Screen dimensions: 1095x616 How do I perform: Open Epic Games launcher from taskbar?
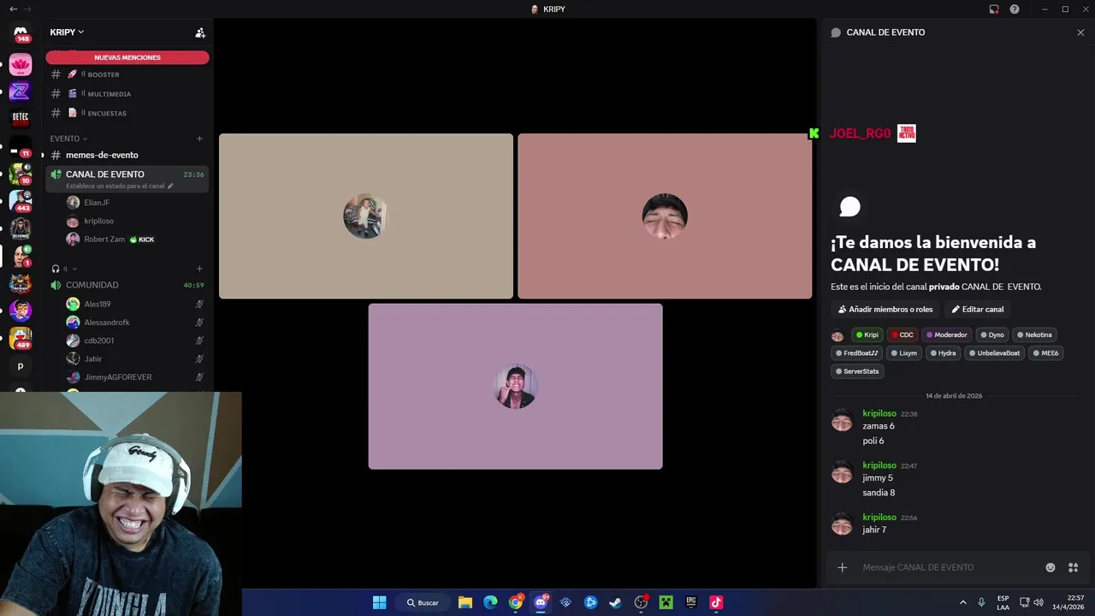690,602
